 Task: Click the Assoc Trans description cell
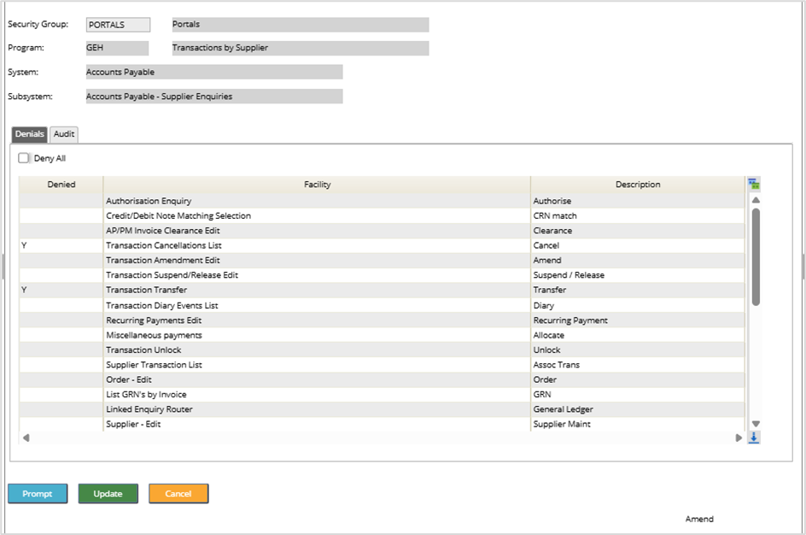pyautogui.click(x=638, y=365)
